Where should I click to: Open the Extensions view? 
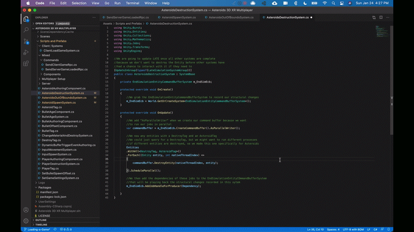coord(26,64)
